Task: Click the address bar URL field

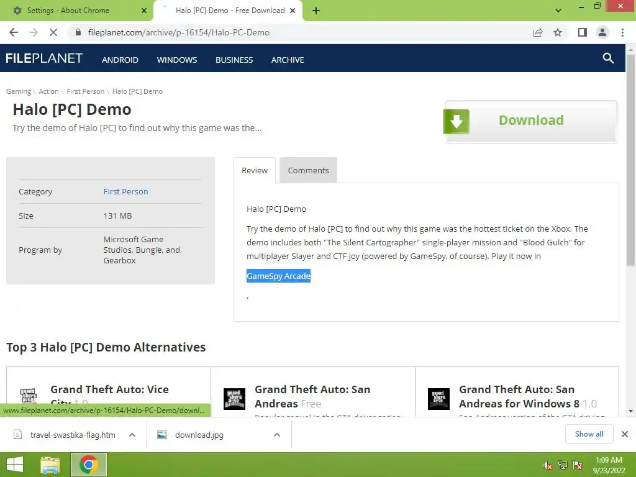Action: 300,32
